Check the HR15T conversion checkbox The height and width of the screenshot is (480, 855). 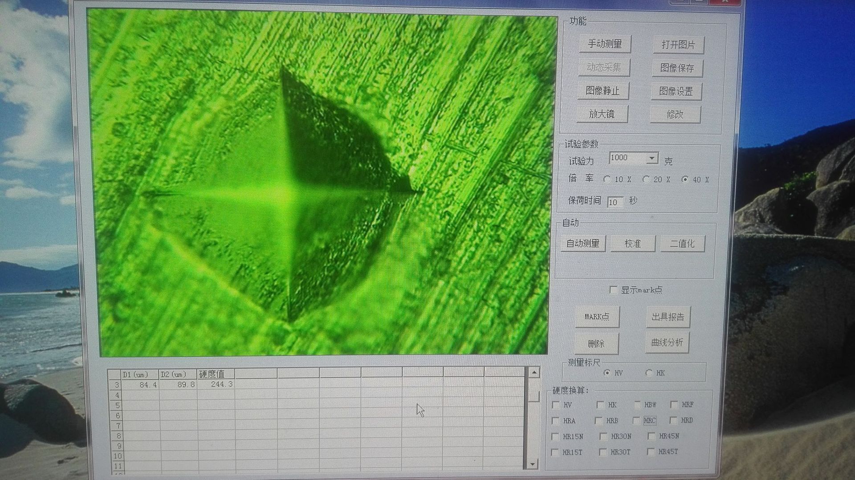pos(554,452)
